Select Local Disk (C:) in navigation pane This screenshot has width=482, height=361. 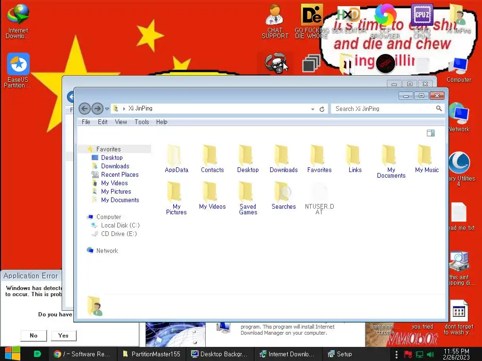[120, 225]
